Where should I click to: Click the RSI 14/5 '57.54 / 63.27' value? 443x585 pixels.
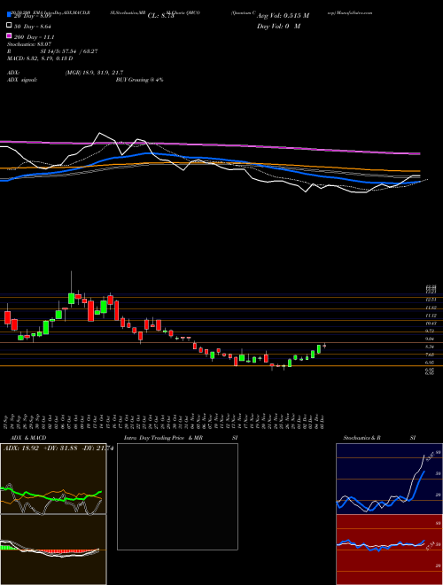78,51
